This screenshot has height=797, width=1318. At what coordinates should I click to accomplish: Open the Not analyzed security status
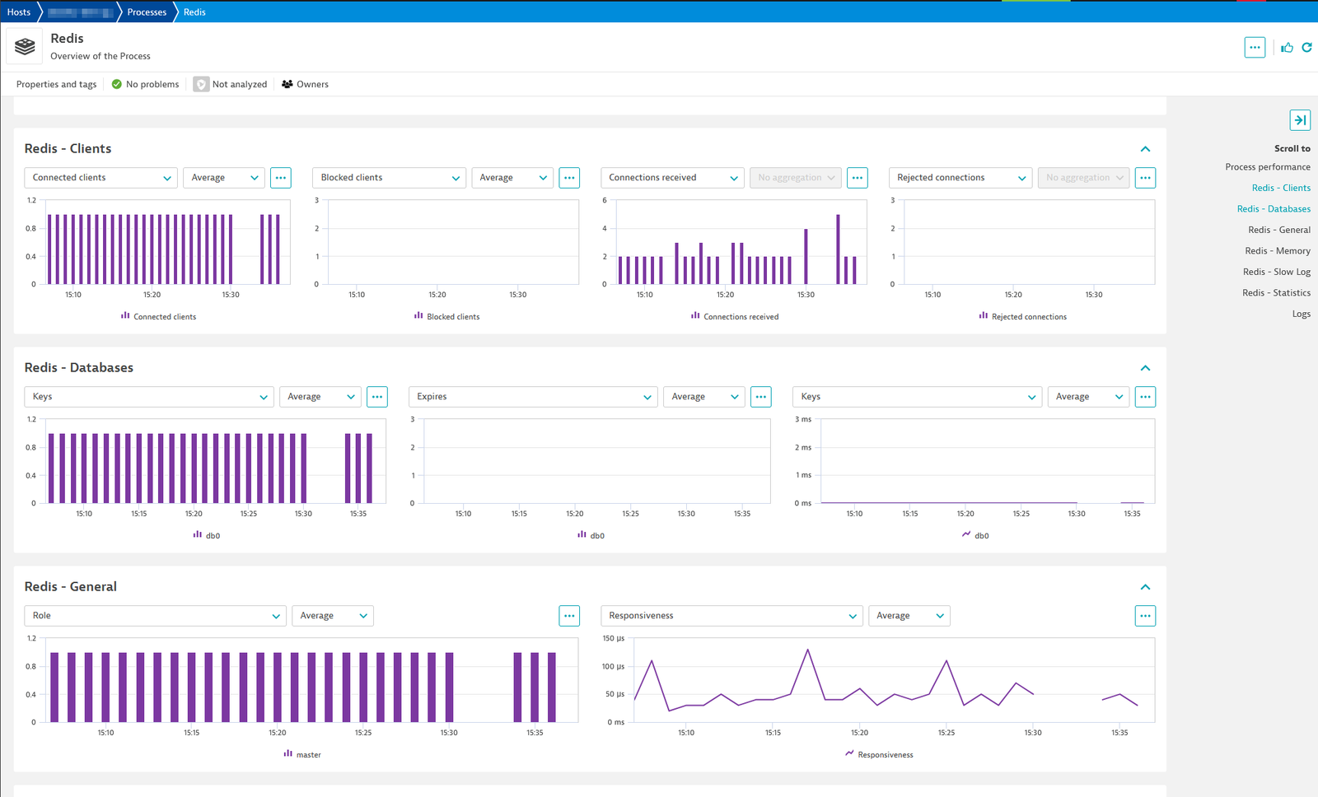click(231, 84)
